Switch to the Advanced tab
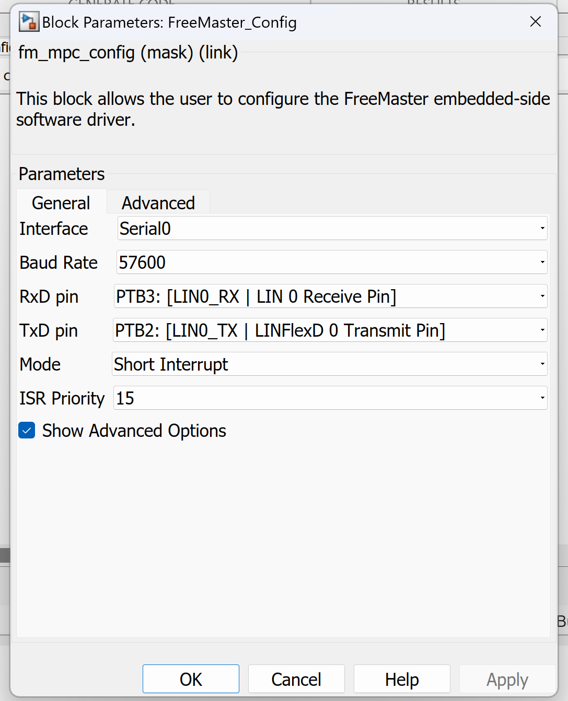Screen dimensions: 568x701 point(158,203)
